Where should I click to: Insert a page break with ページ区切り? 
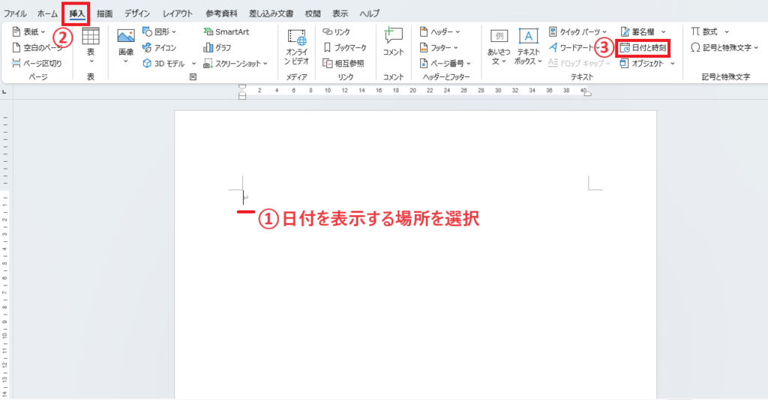pos(37,63)
